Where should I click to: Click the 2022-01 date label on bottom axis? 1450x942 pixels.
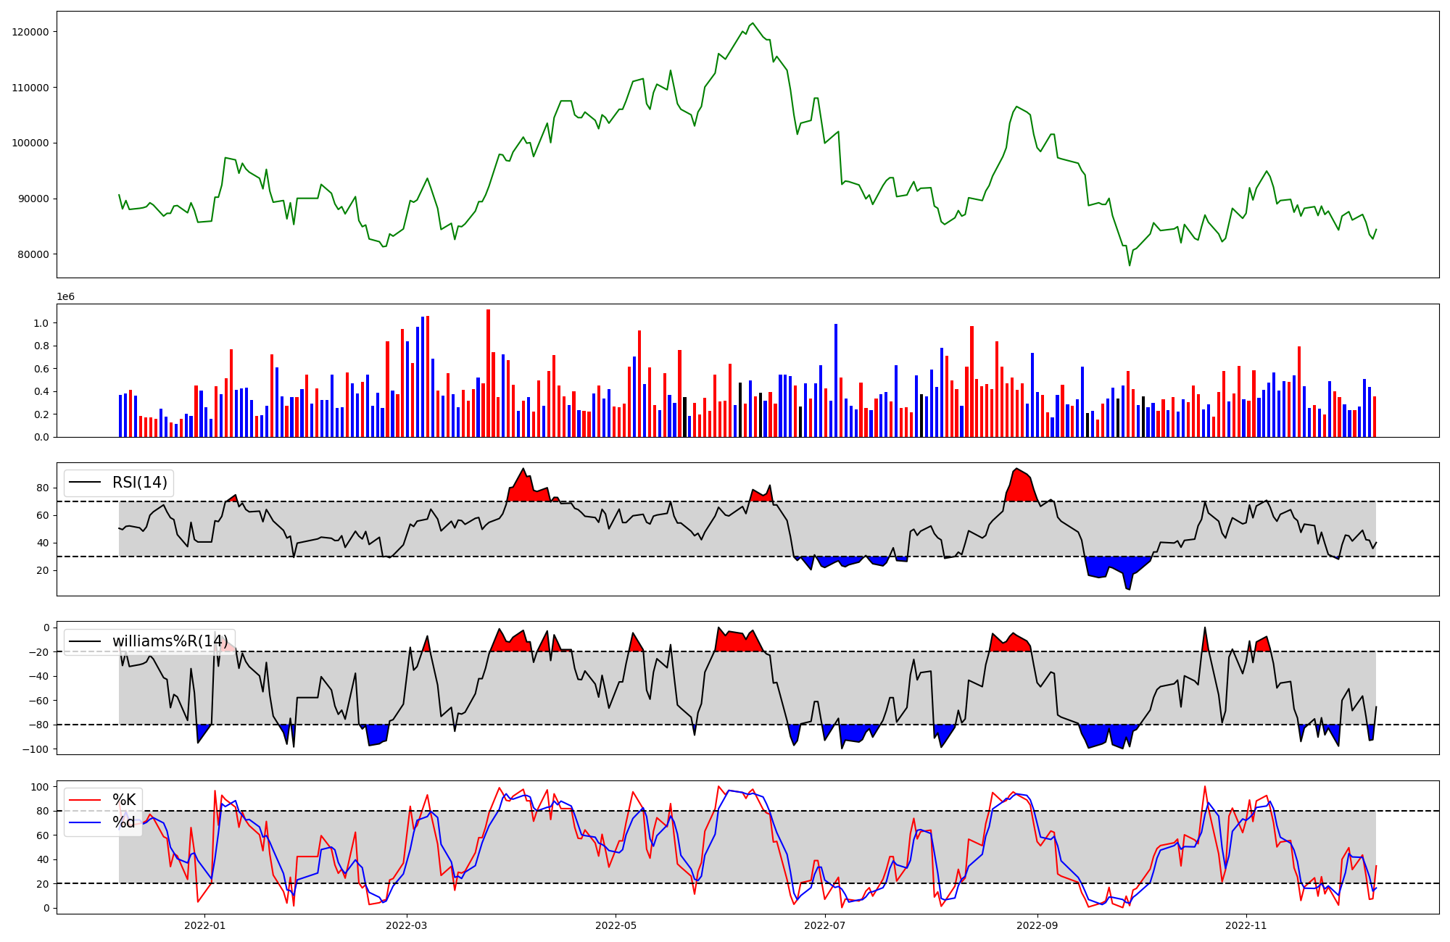coord(205,925)
